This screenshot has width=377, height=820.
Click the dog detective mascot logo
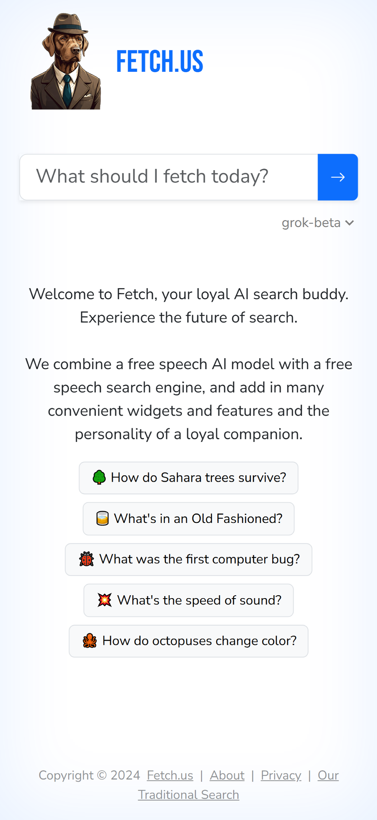(65, 61)
